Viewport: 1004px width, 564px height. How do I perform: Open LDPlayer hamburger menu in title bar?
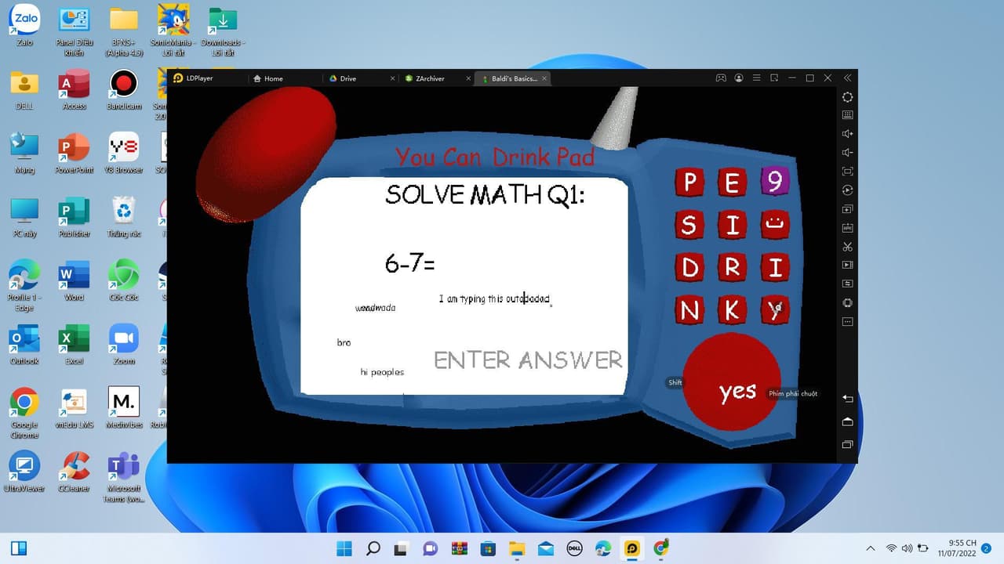(x=757, y=78)
